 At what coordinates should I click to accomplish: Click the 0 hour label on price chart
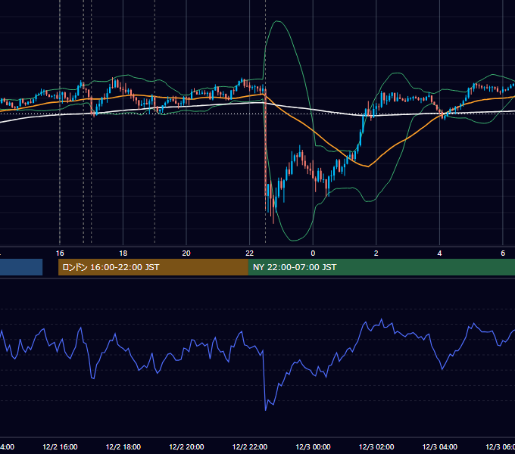point(313,253)
